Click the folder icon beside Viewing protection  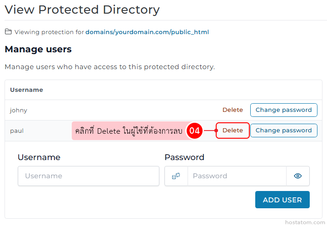coord(8,32)
